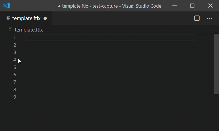The width and height of the screenshot is (219, 131).
Task: Place cursor in the highlighted line 1 text area
Action: [x=111, y=38]
